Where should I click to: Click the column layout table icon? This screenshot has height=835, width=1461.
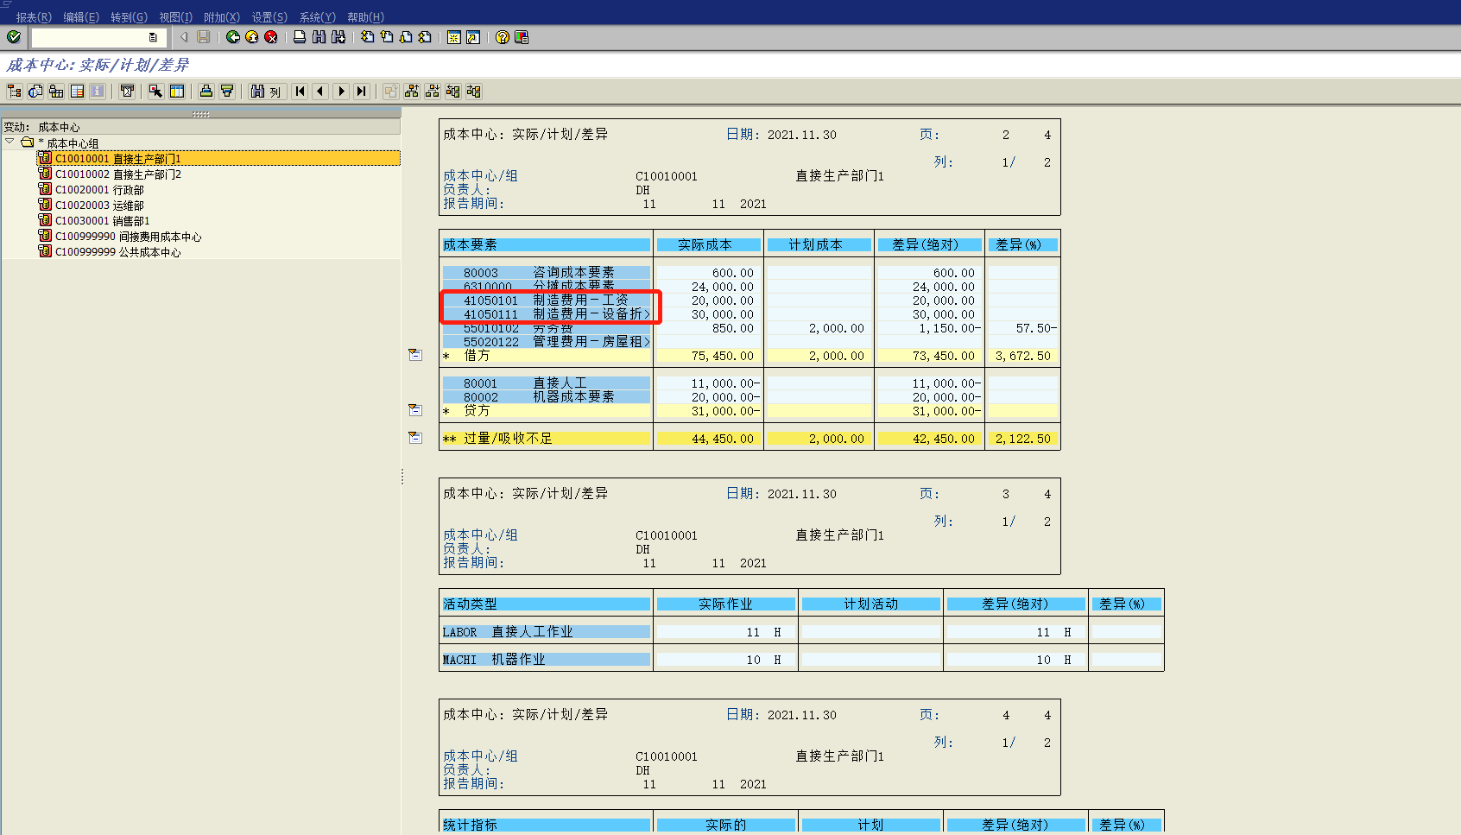pyautogui.click(x=177, y=92)
